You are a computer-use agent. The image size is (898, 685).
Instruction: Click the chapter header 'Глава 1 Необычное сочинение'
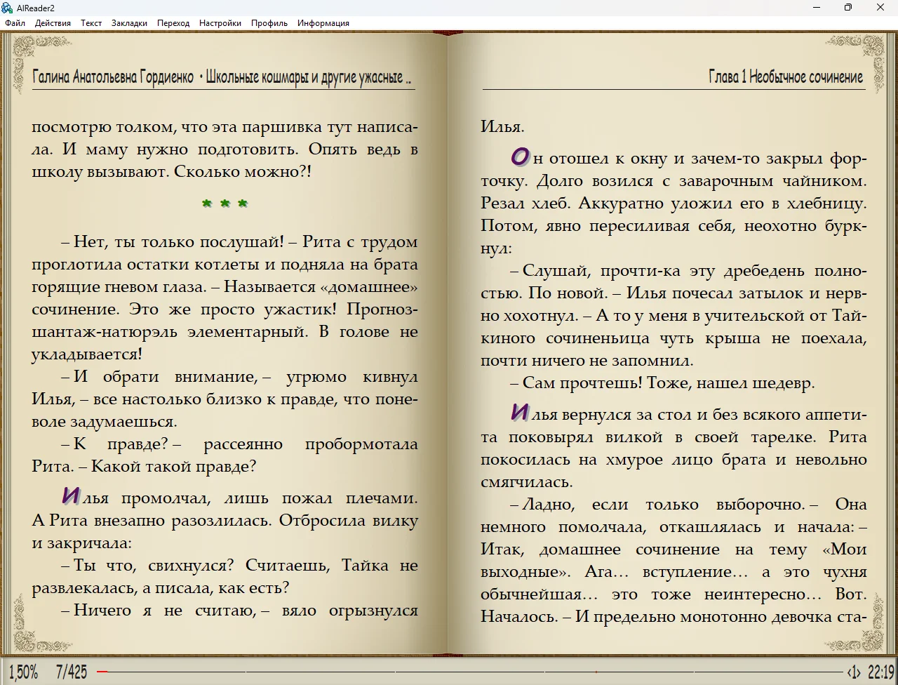(x=786, y=77)
